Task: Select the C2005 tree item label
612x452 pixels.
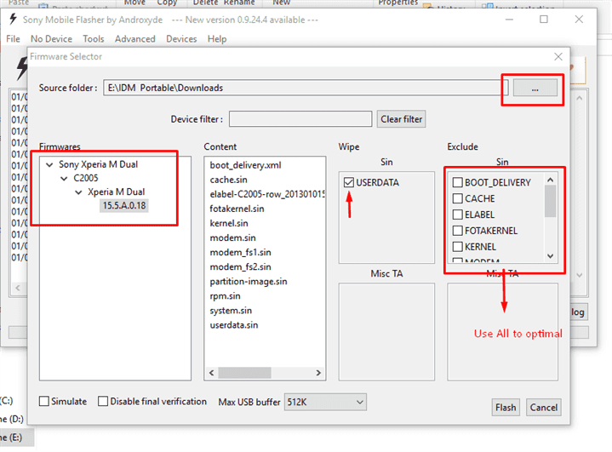Action: [x=86, y=178]
